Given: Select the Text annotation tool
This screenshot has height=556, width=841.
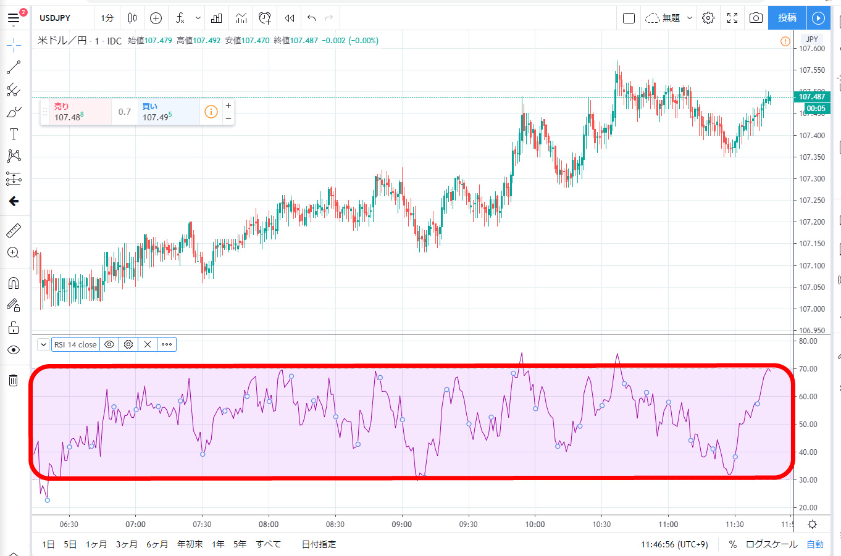Looking at the screenshot, I should pos(14,134).
